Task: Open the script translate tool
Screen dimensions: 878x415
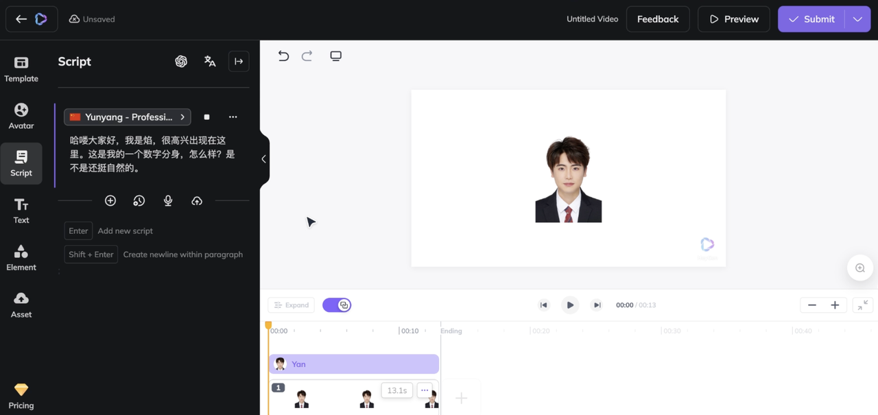Action: click(x=210, y=61)
